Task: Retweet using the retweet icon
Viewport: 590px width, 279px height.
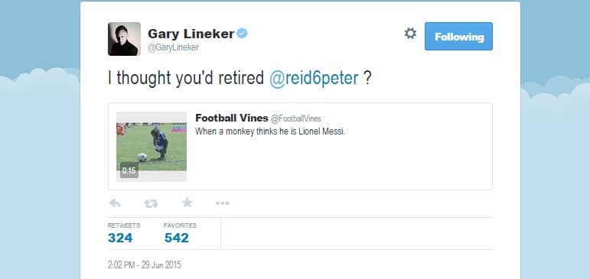Action: tap(151, 203)
